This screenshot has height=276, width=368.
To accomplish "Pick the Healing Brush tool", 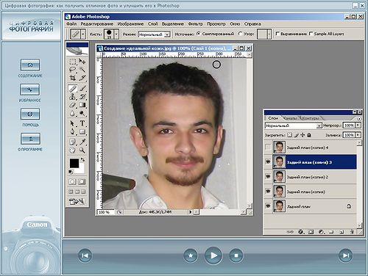I will pyautogui.click(x=73, y=88).
